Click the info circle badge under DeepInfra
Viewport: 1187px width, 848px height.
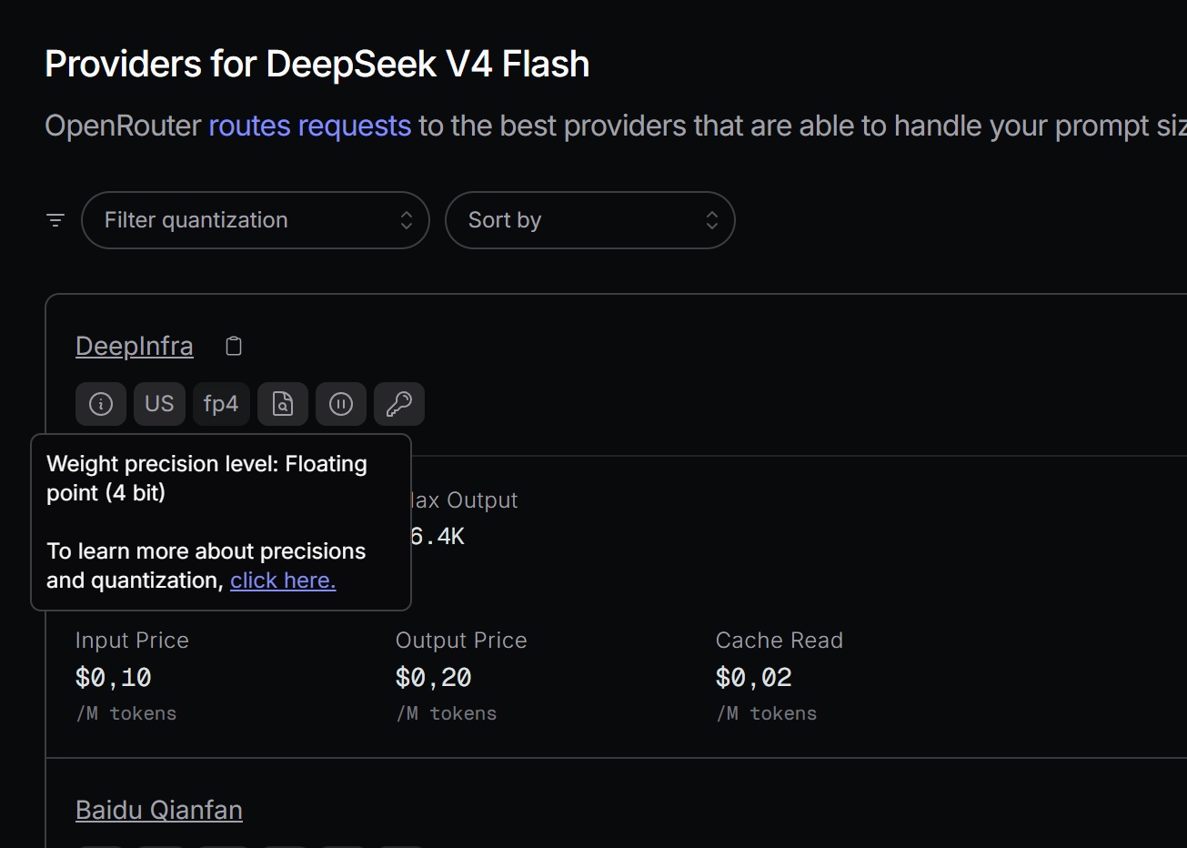tap(101, 404)
